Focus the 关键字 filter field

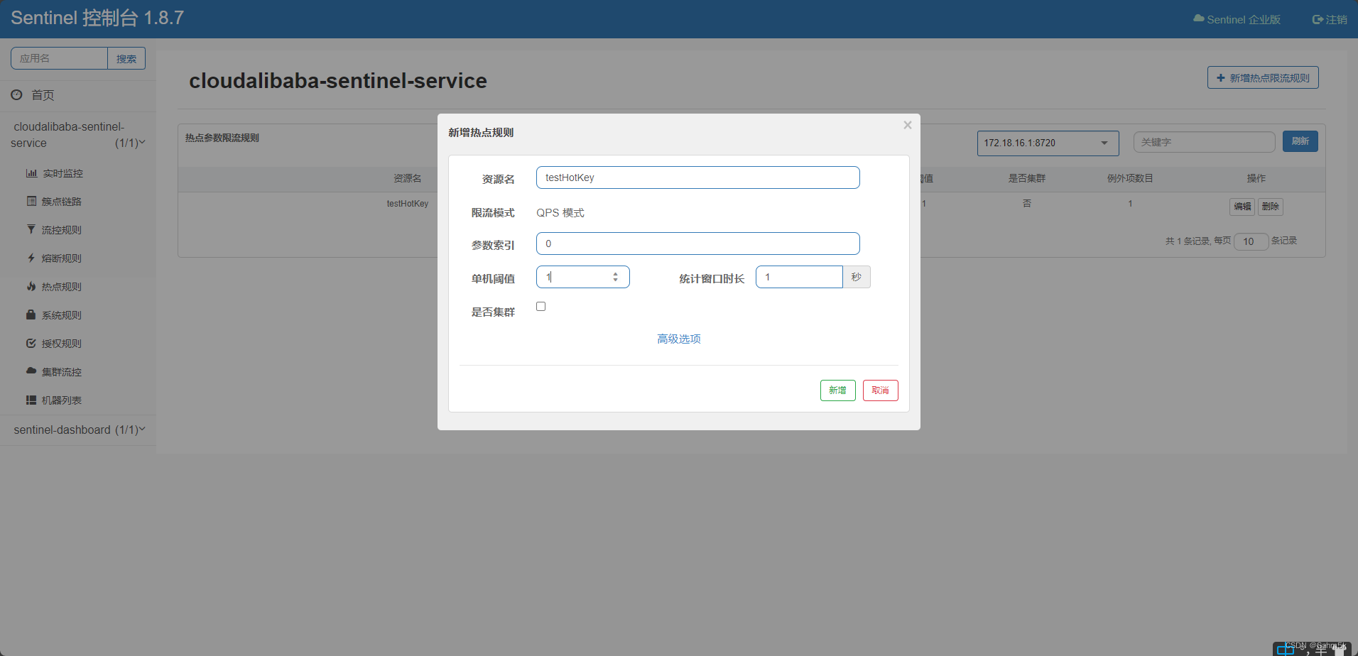(x=1204, y=142)
